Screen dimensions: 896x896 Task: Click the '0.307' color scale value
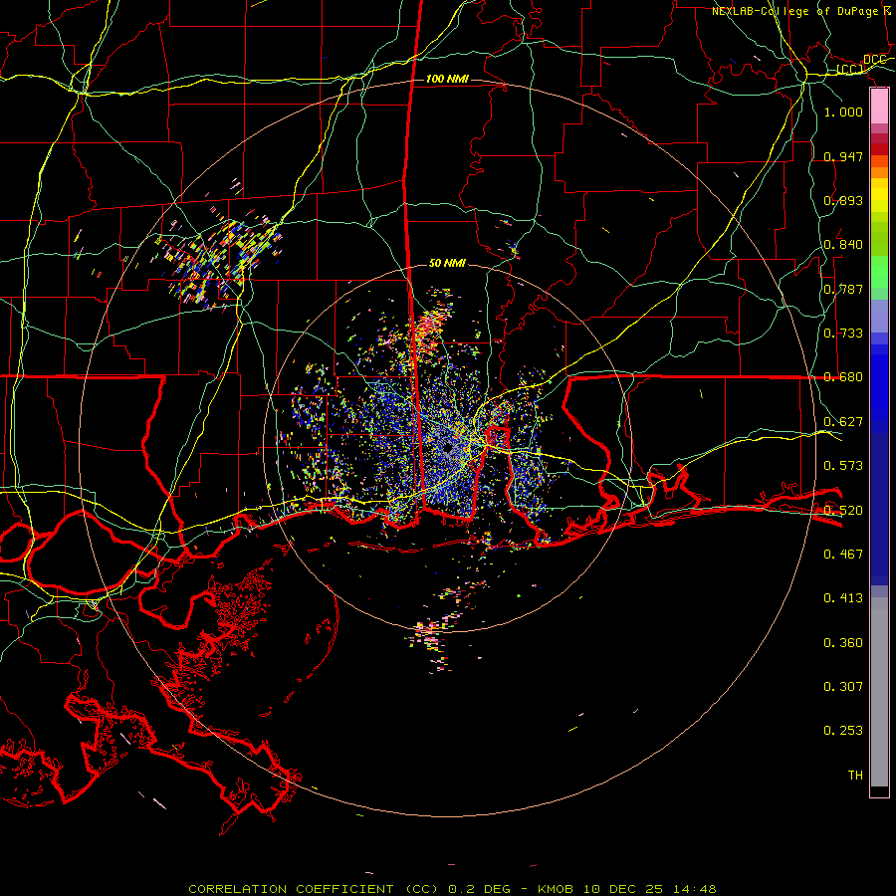(x=843, y=687)
